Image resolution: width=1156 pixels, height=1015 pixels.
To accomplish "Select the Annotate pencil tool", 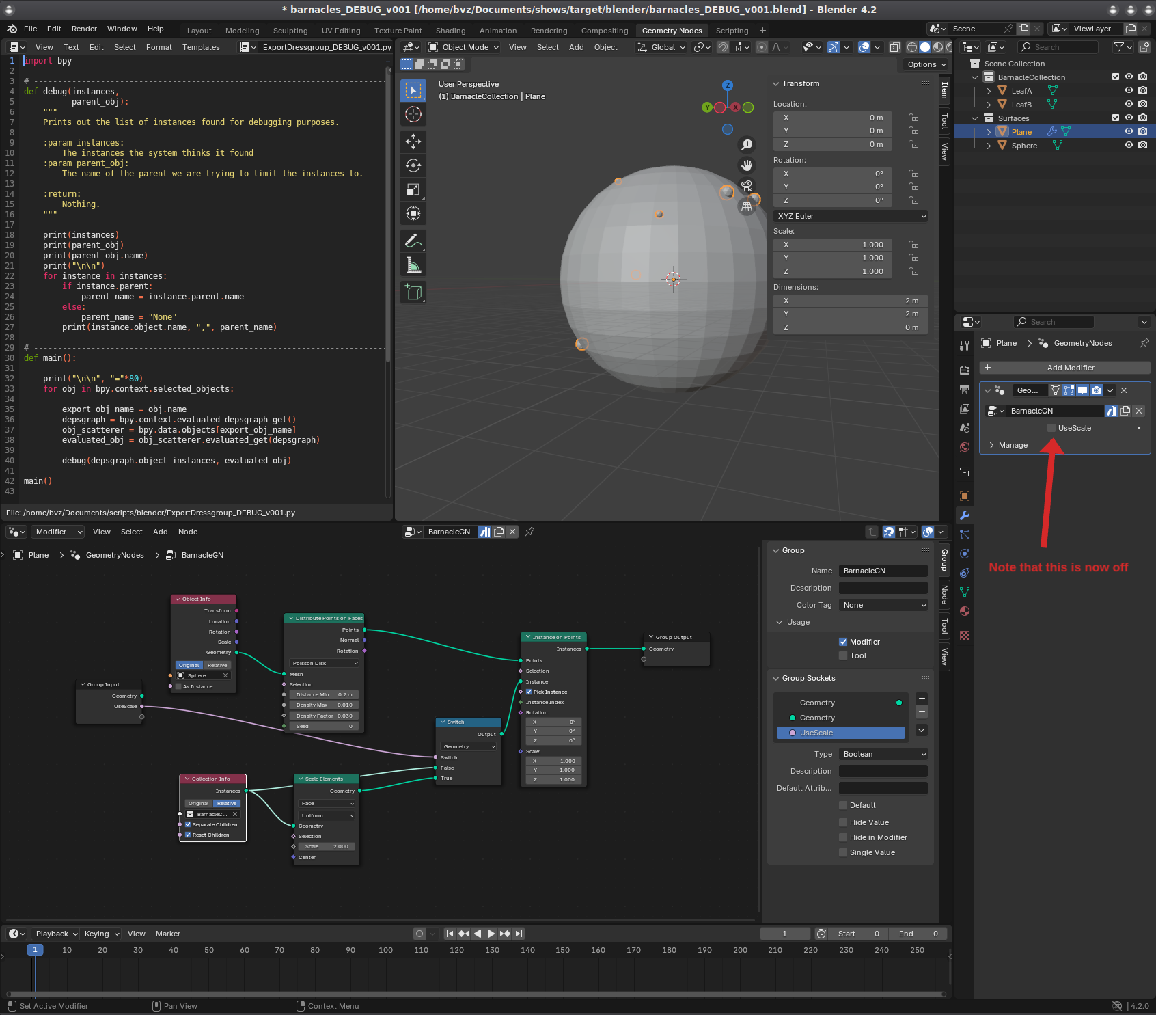I will [413, 241].
